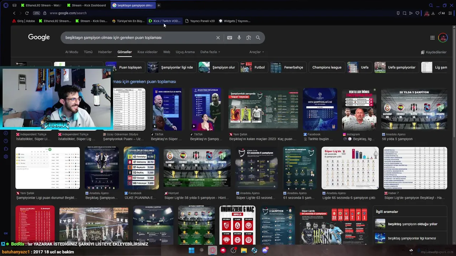Open Google apps grid
The width and height of the screenshot is (456, 256).
[x=432, y=38]
